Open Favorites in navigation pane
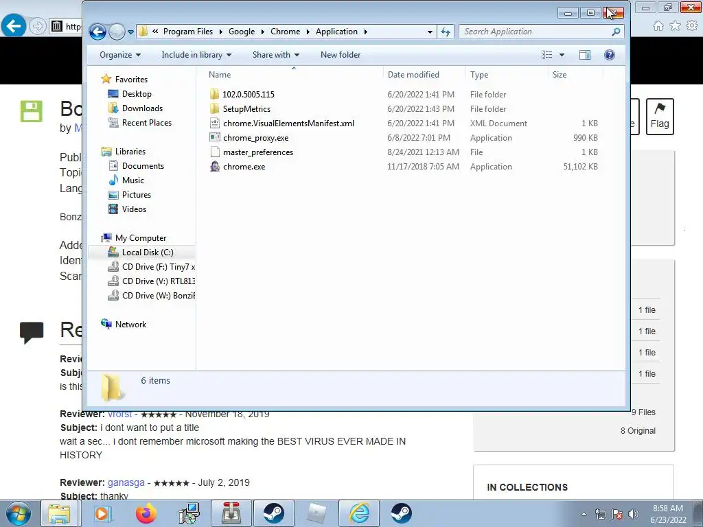This screenshot has width=703, height=527. pos(131,80)
